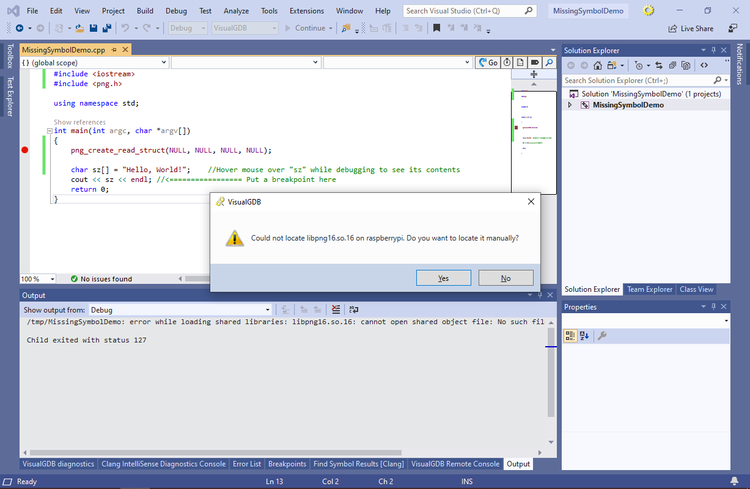Click the notifications sun icon in title bar
Viewport: 750px width, 489px height.
649,11
